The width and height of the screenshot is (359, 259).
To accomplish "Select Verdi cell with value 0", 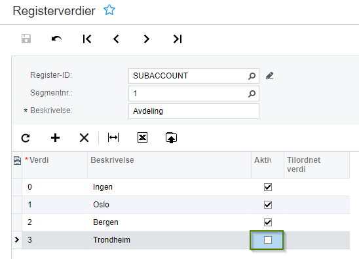I will coord(55,187).
